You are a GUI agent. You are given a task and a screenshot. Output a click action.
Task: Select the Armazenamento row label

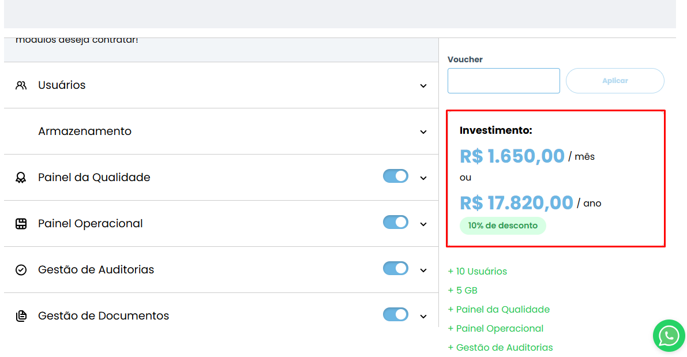point(85,131)
